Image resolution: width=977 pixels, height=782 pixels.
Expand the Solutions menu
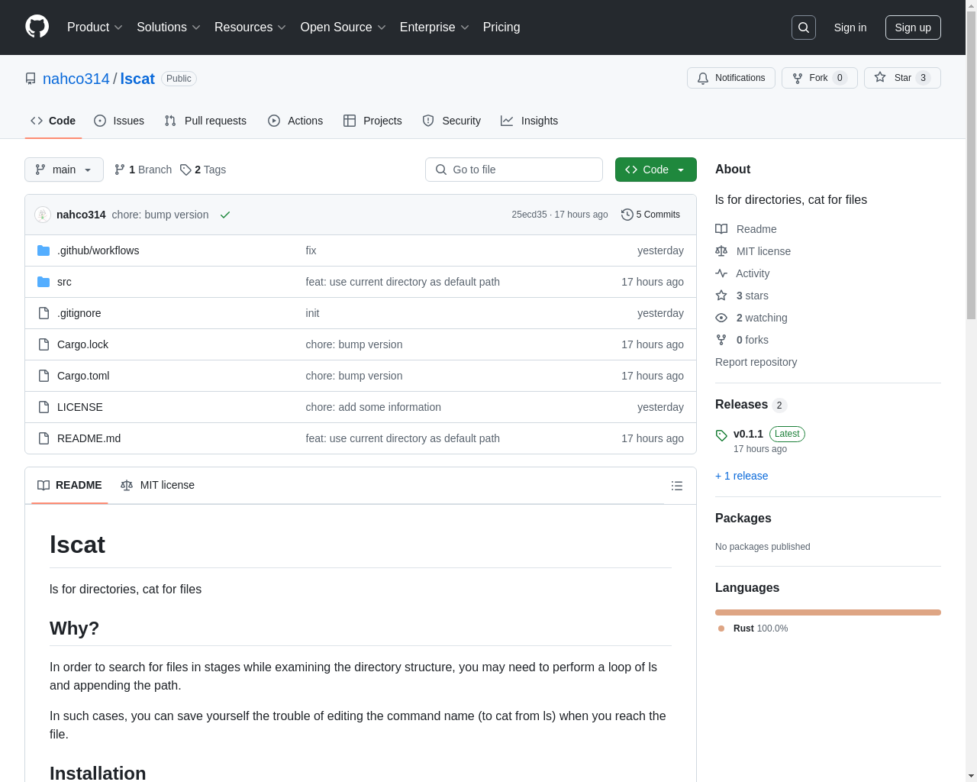tap(169, 27)
